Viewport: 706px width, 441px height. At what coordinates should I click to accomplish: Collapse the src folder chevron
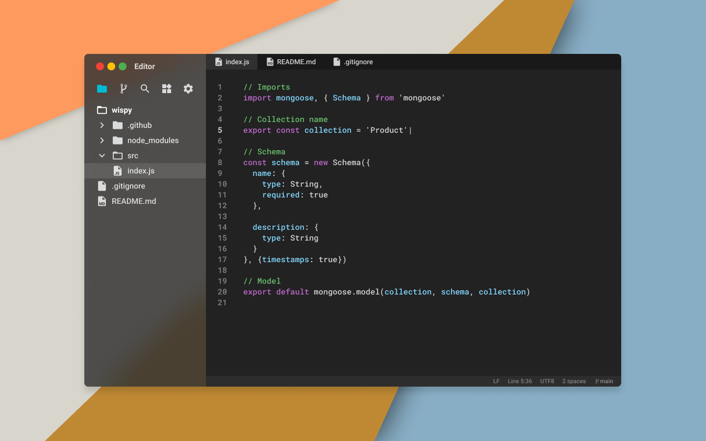pyautogui.click(x=102, y=156)
